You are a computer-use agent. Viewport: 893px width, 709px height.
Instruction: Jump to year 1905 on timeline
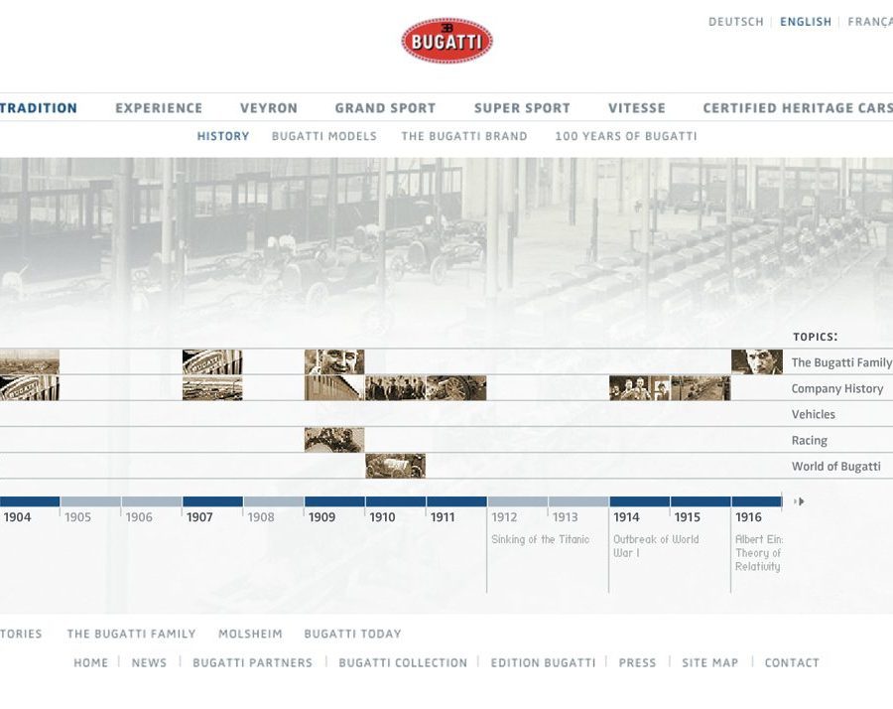[x=78, y=517]
